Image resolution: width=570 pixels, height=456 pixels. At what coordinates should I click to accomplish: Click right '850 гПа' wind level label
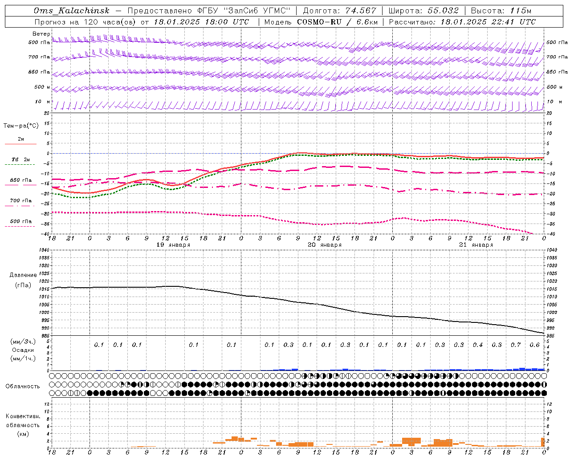coord(557,72)
